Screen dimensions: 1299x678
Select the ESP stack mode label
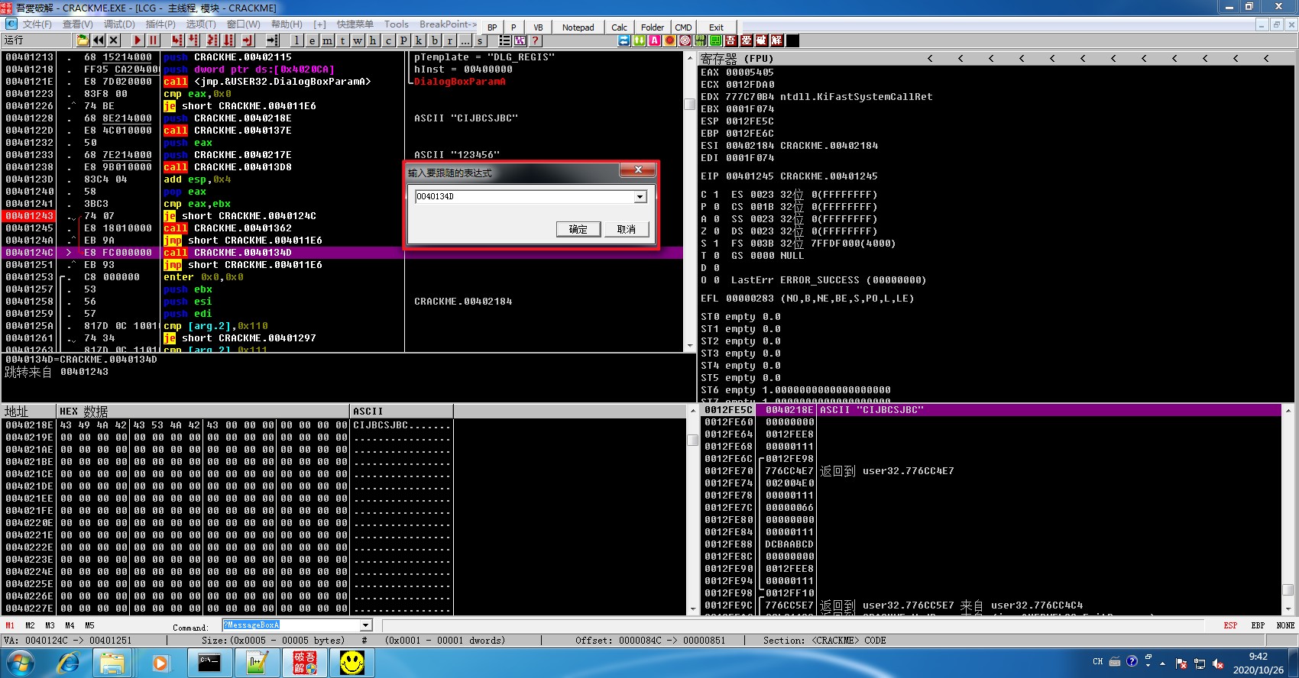coord(1230,625)
